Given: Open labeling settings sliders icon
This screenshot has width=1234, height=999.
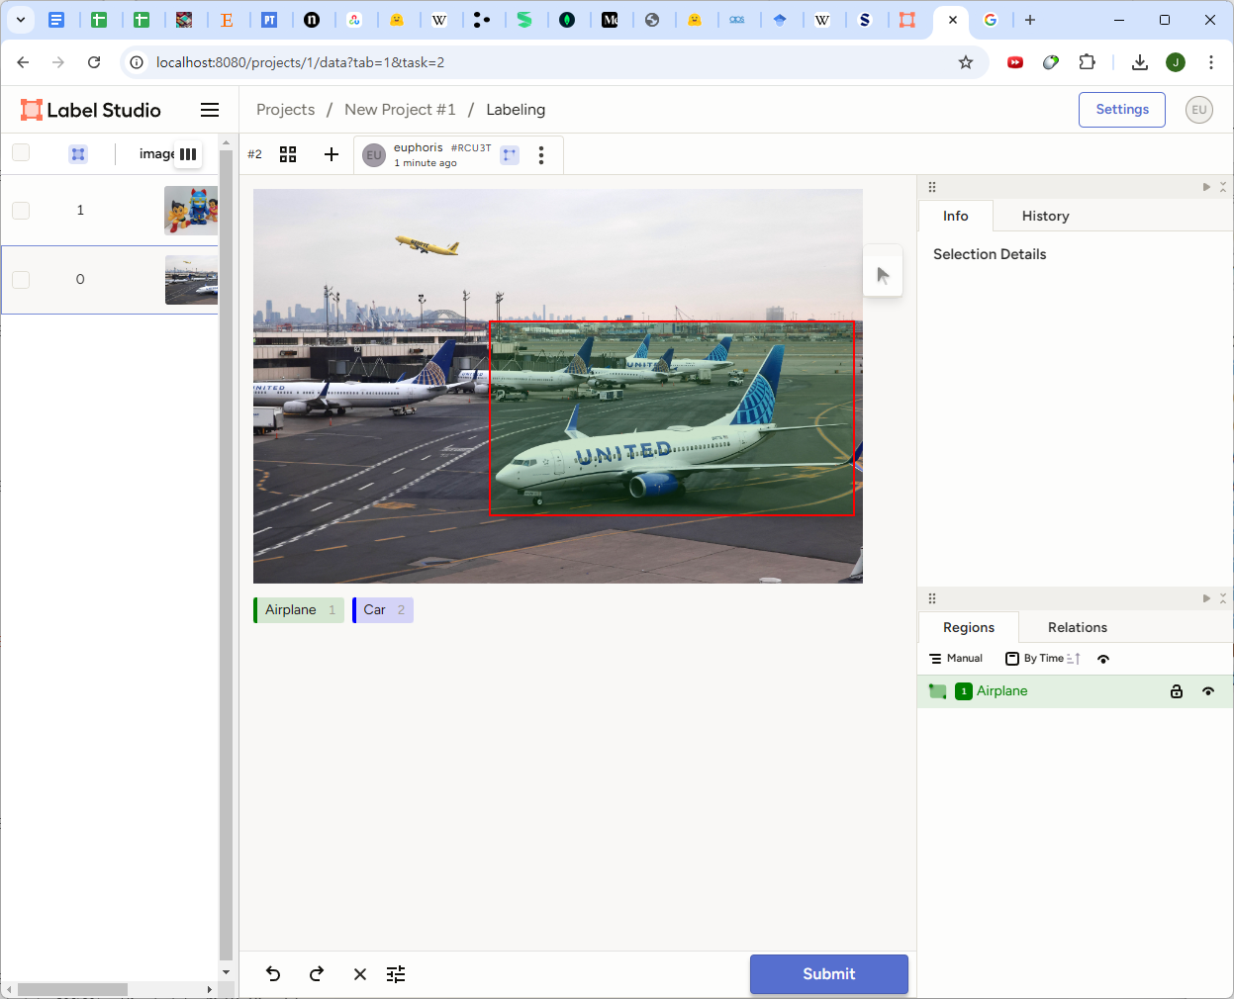Looking at the screenshot, I should click(396, 974).
